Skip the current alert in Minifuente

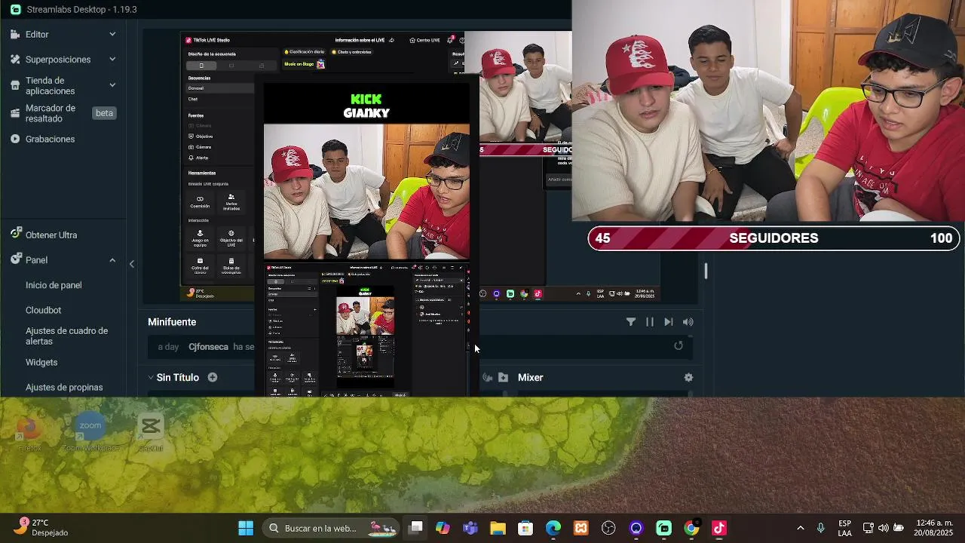pyautogui.click(x=669, y=322)
